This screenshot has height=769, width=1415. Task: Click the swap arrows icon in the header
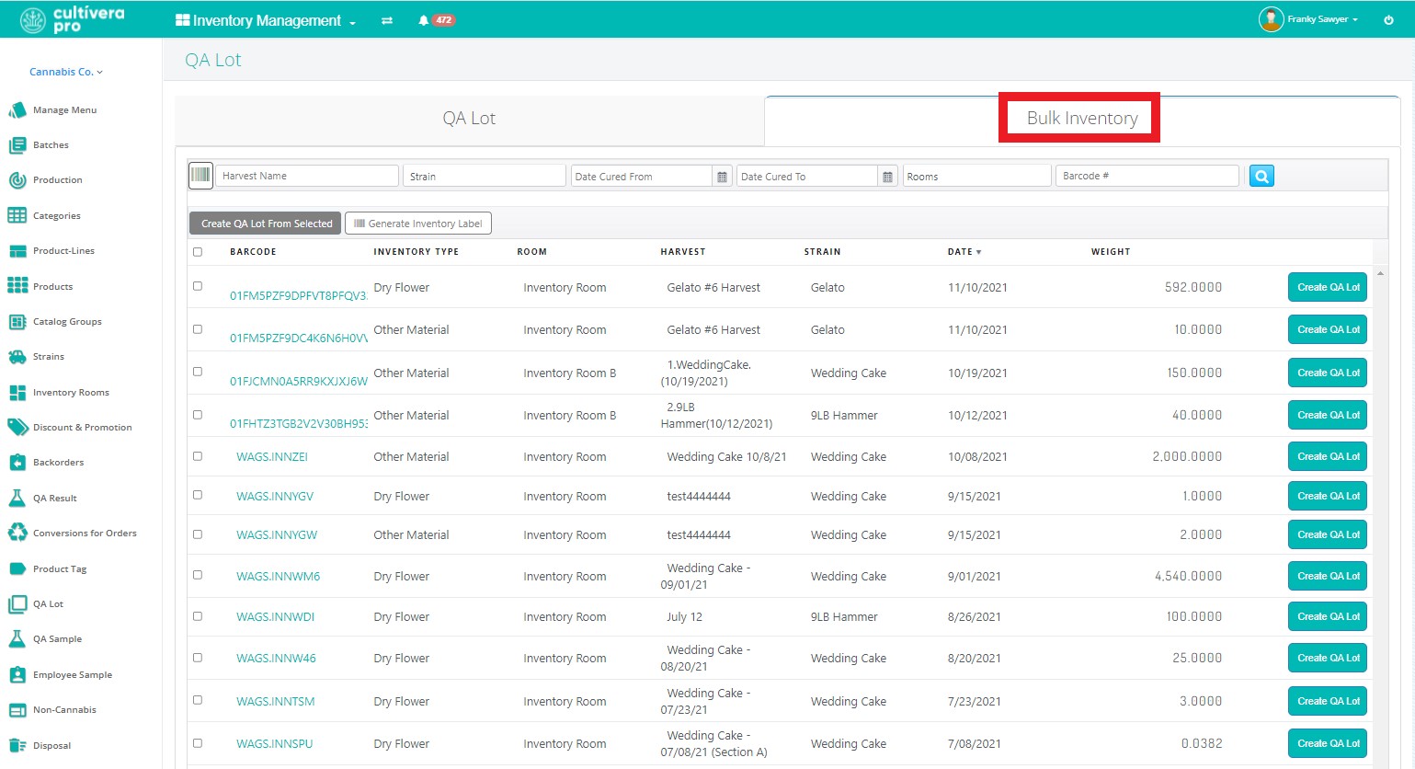(x=387, y=20)
